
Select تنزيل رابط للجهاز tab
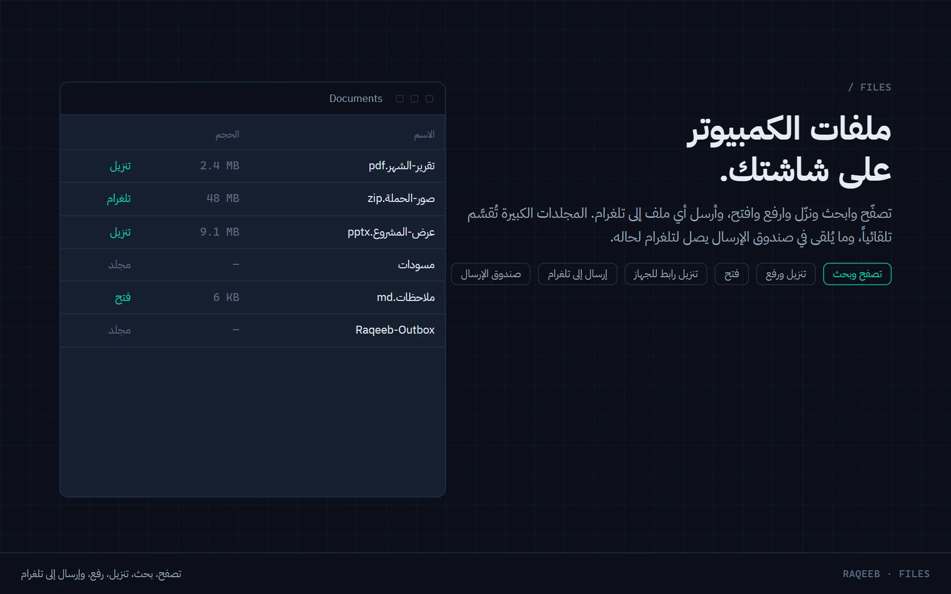click(x=666, y=274)
